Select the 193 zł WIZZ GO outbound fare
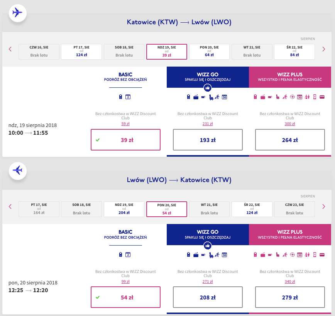The image size is (335, 316). (x=208, y=140)
